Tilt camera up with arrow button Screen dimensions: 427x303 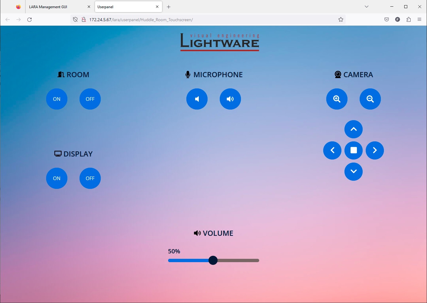pyautogui.click(x=353, y=129)
